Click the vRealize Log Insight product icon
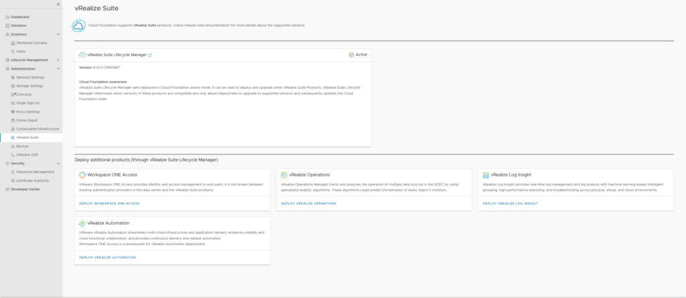The height and width of the screenshot is (298, 686). coord(486,175)
